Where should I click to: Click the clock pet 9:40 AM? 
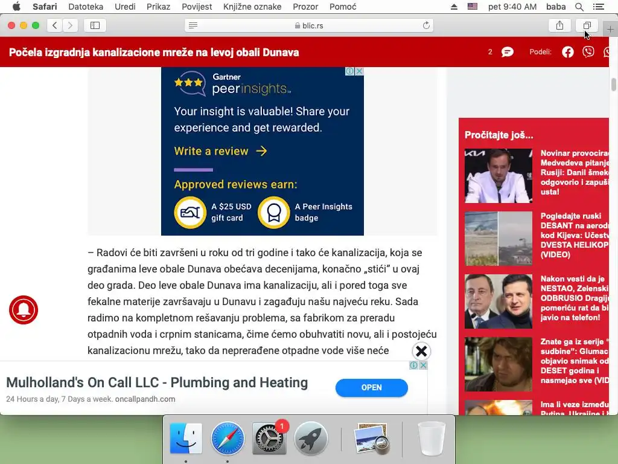click(512, 7)
